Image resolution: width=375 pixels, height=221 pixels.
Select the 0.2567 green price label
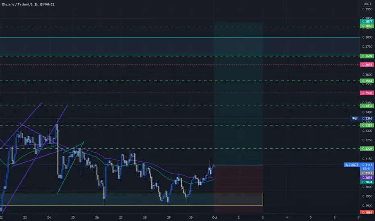367,81
